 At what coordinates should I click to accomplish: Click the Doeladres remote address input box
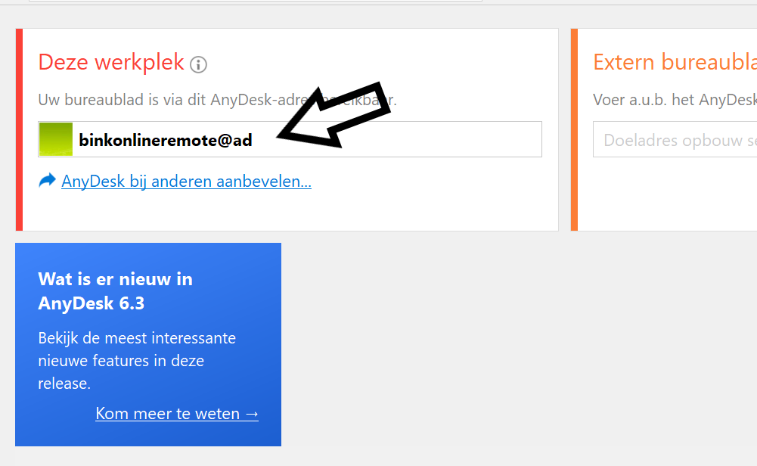(x=675, y=139)
